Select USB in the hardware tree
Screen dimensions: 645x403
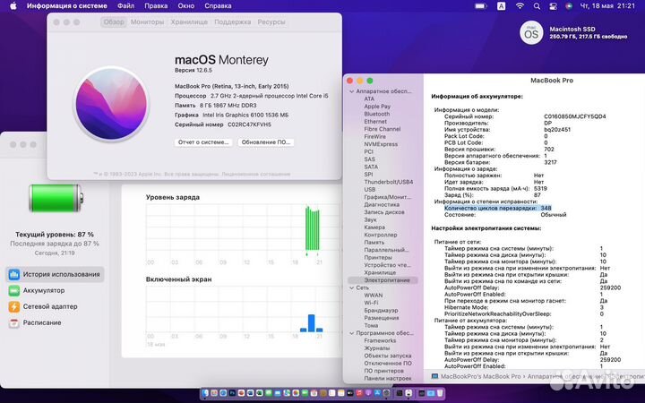pyautogui.click(x=369, y=189)
